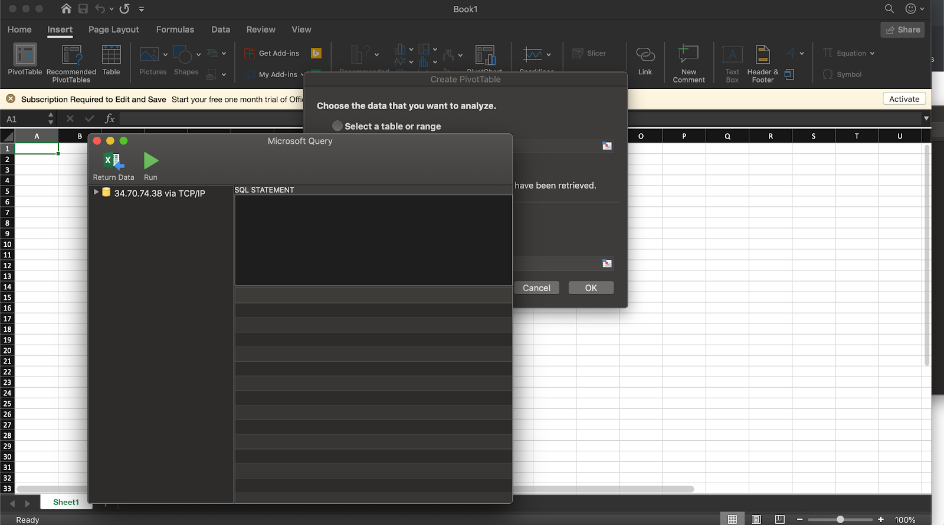
Task: Click the upper range selector icon in the PivotTable dialog
Action: click(x=607, y=146)
